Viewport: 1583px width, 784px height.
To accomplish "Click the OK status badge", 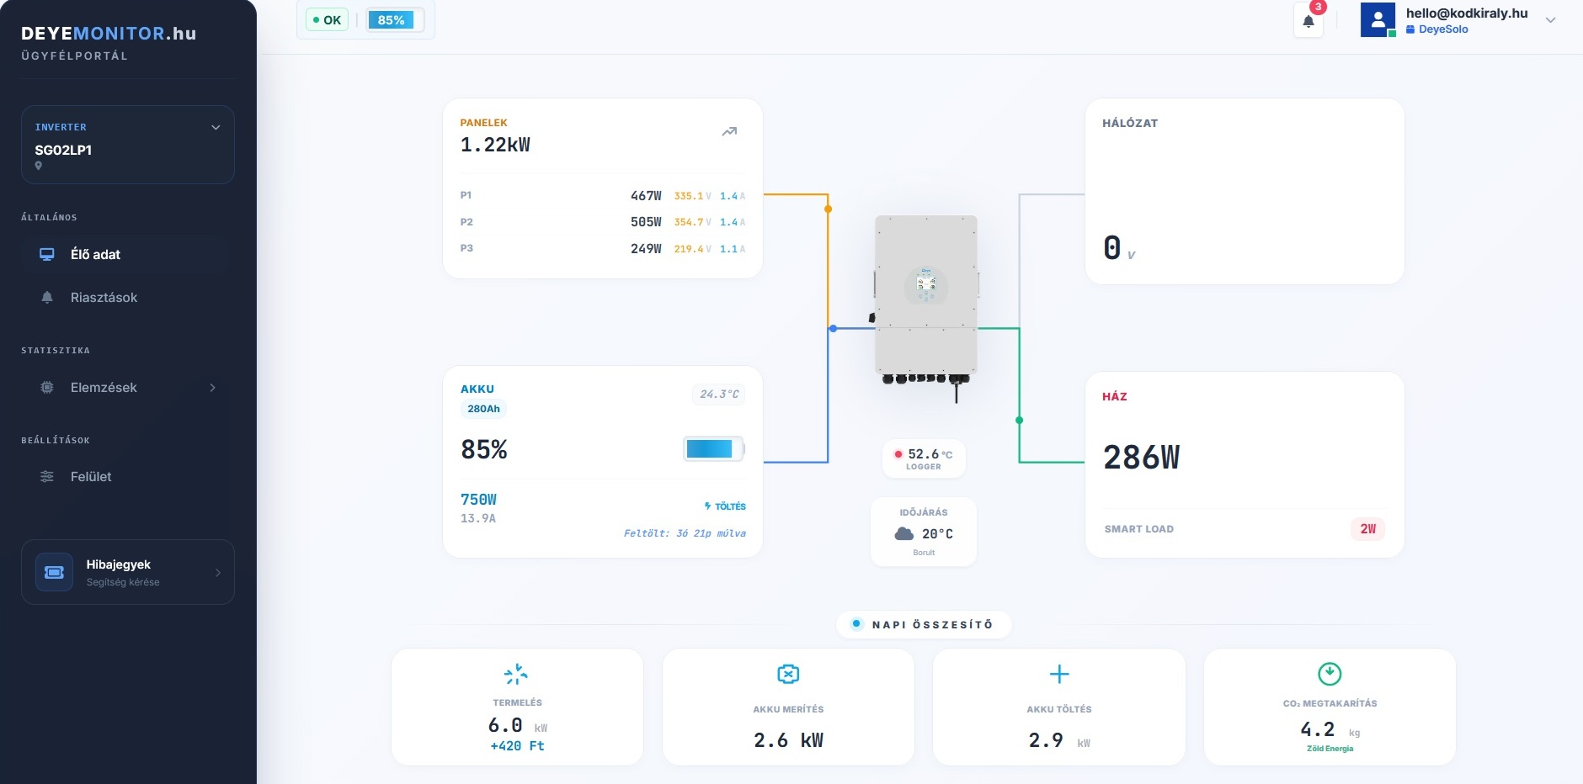I will [327, 20].
